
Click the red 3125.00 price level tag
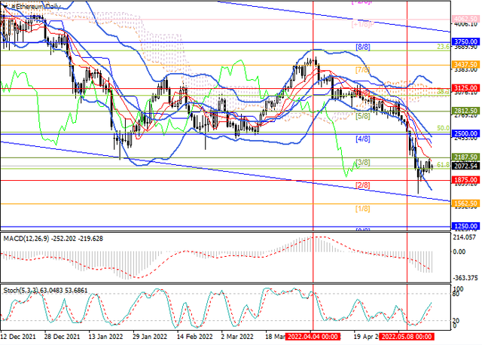pos(466,88)
